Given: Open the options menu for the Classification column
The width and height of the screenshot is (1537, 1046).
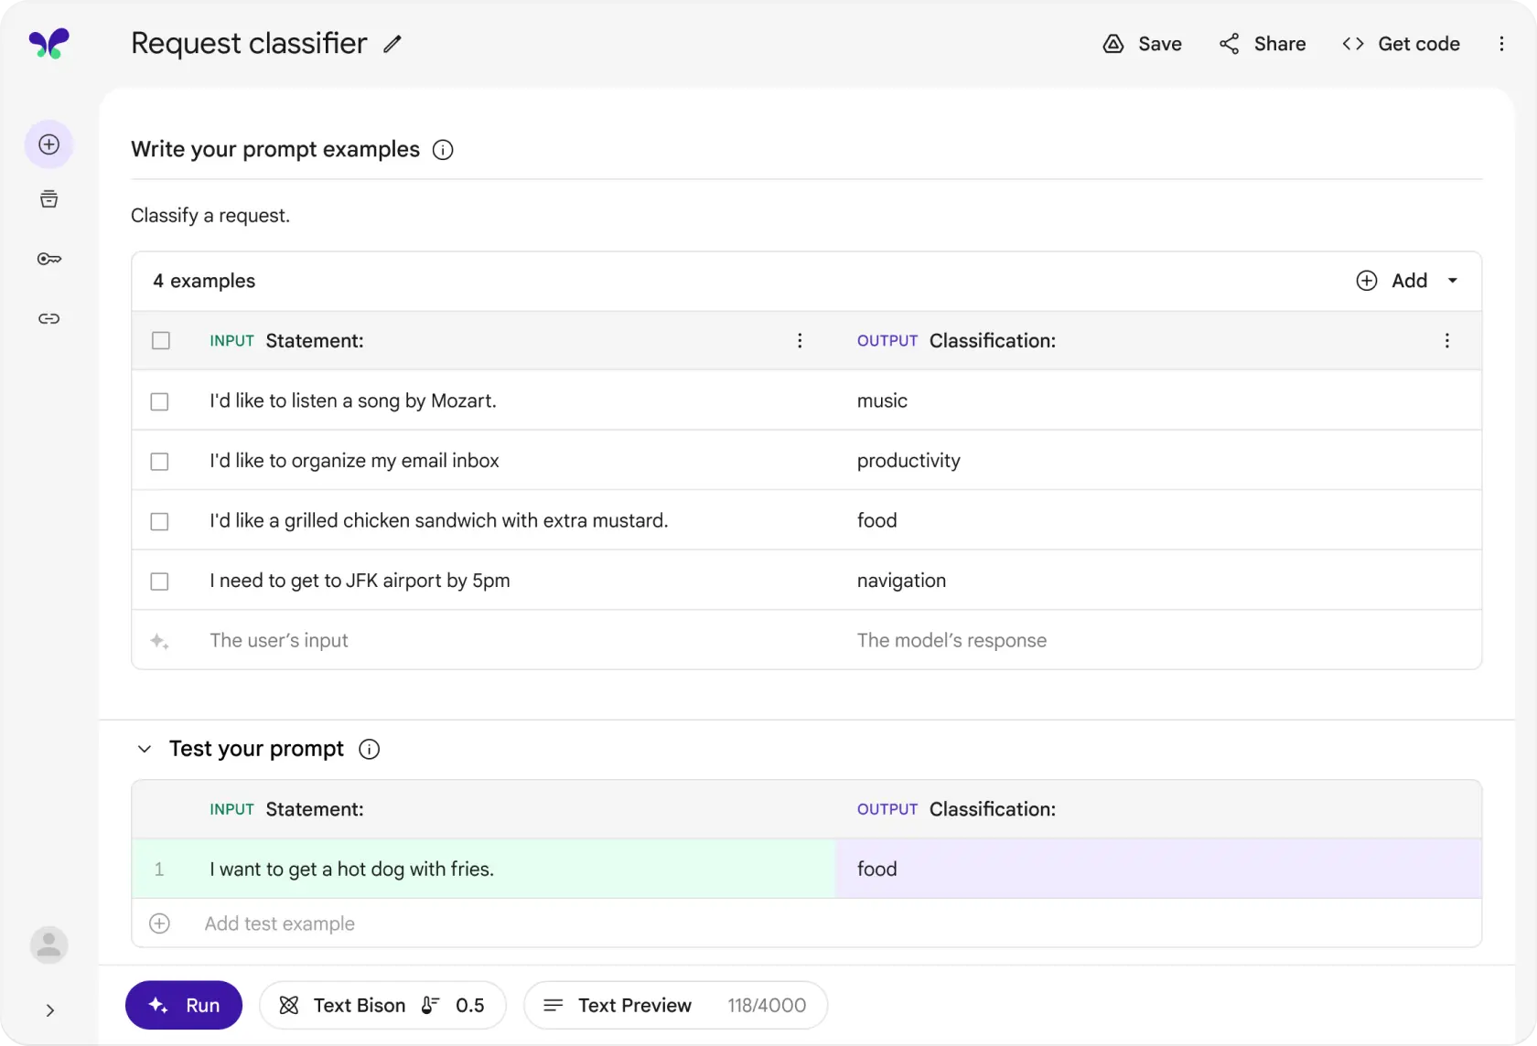Looking at the screenshot, I should coord(1447,340).
